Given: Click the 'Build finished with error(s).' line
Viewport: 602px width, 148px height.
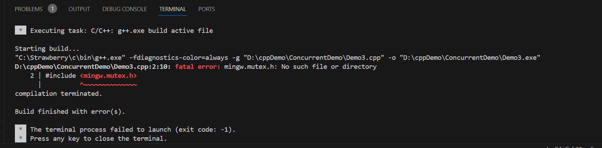Looking at the screenshot, I should click(x=70, y=111).
